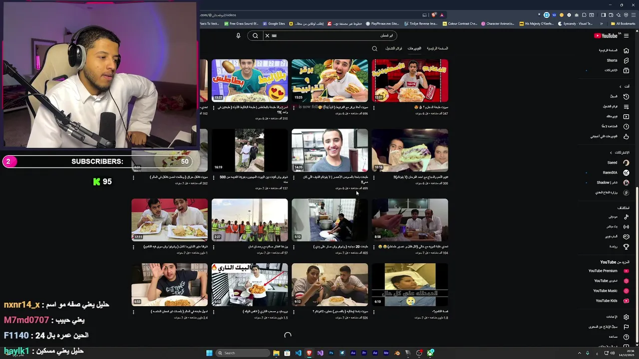Image resolution: width=639 pixels, height=359 pixels.
Task: Open File Explorer from the taskbar
Action: coord(276,353)
